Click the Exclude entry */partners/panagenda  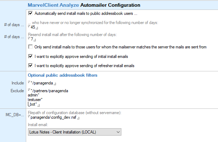coord(49,91)
